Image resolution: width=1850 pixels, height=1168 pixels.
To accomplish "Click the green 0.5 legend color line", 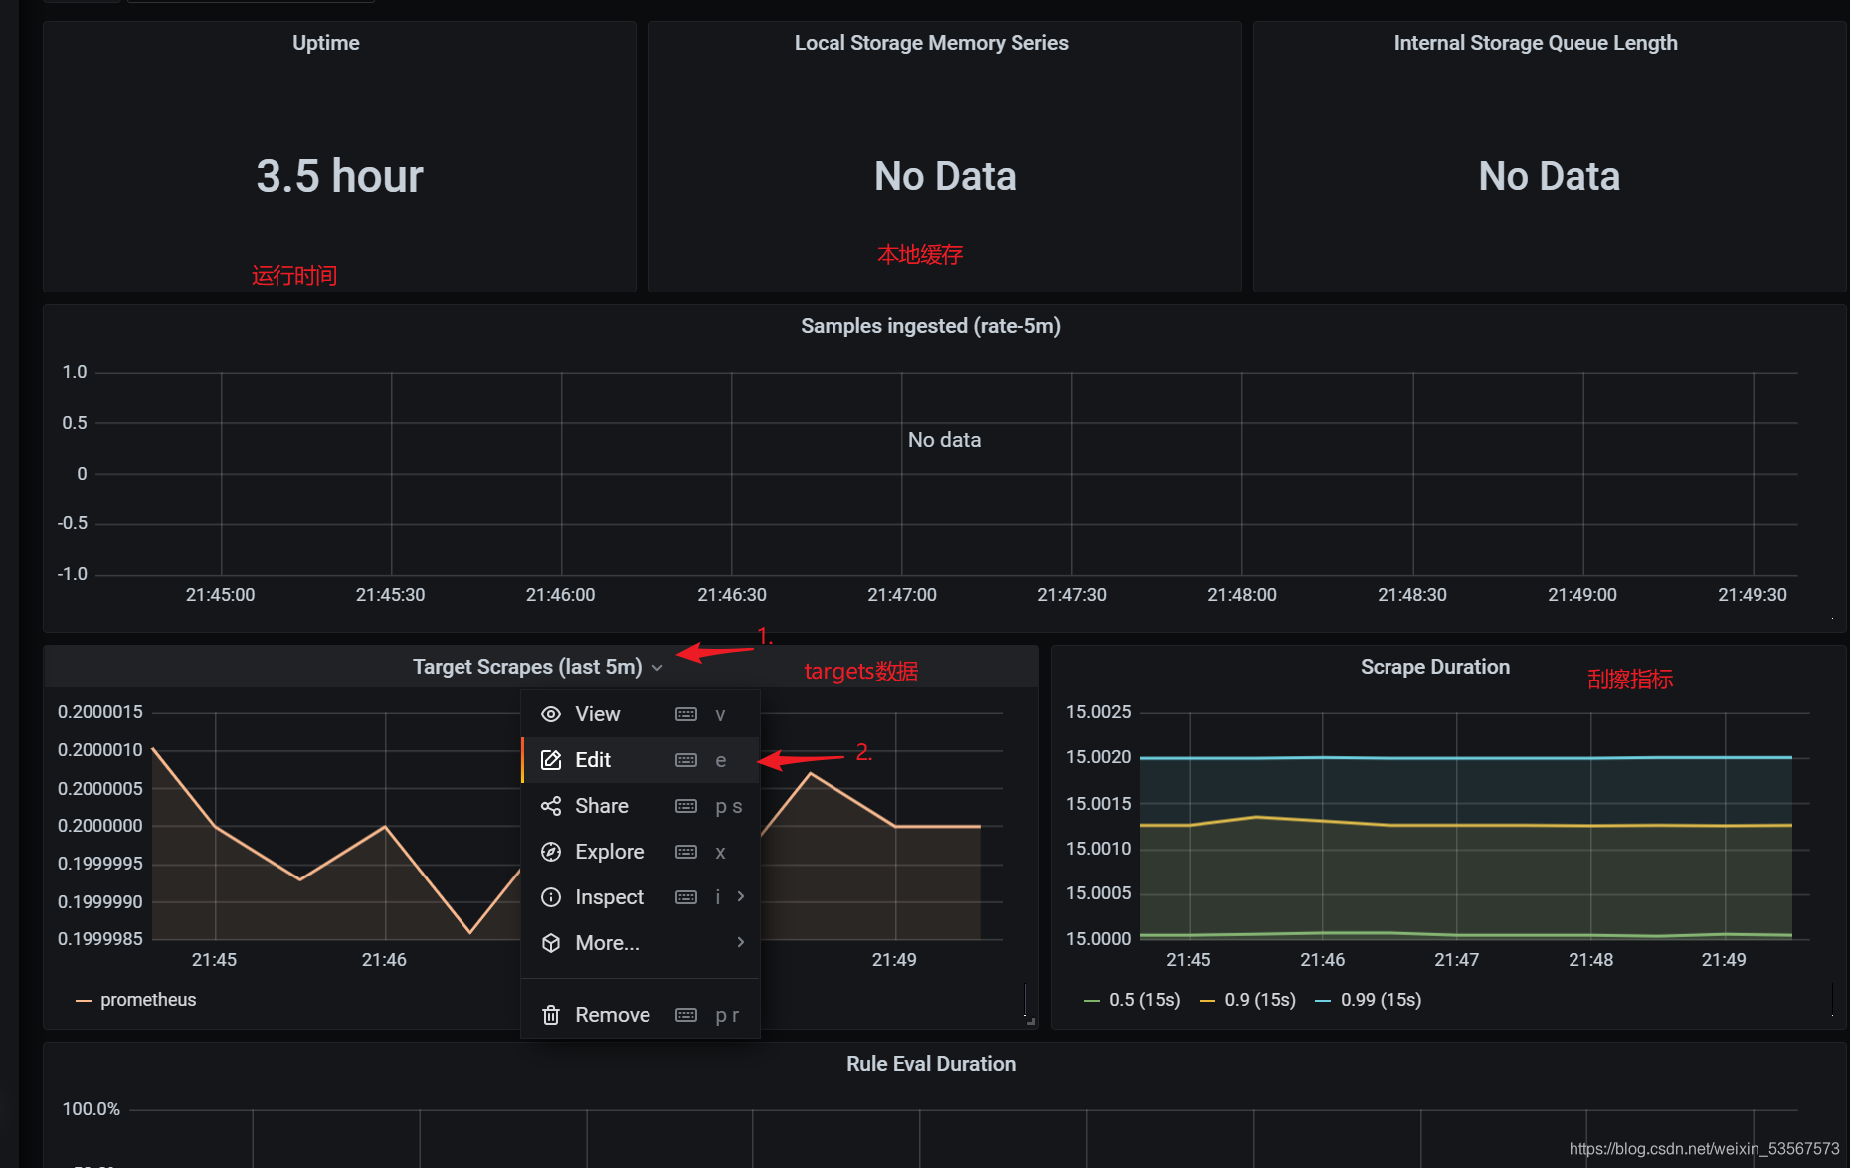I will click(1092, 1001).
